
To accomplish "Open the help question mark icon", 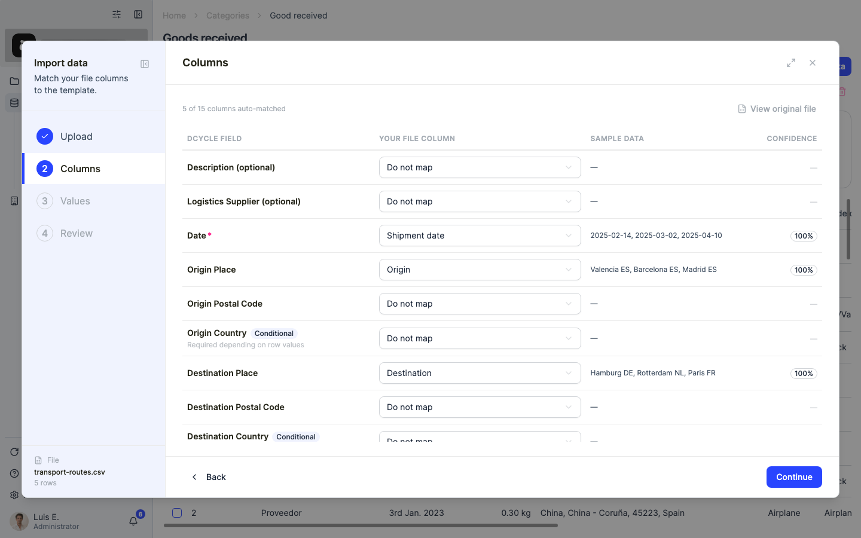I will click(x=14, y=473).
